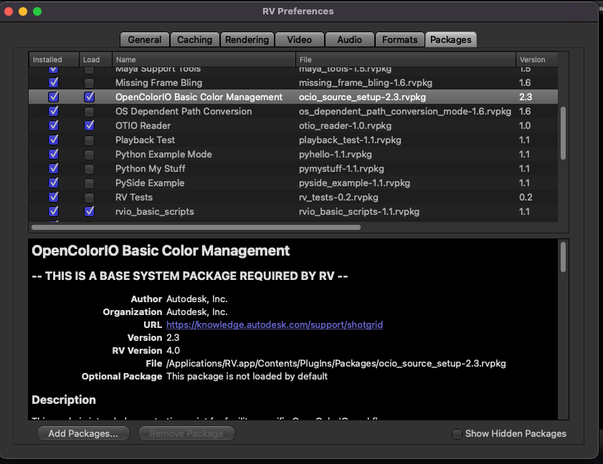Select the OS Dependent Path Conversion name
Screen dimensions: 603x464
(184, 112)
